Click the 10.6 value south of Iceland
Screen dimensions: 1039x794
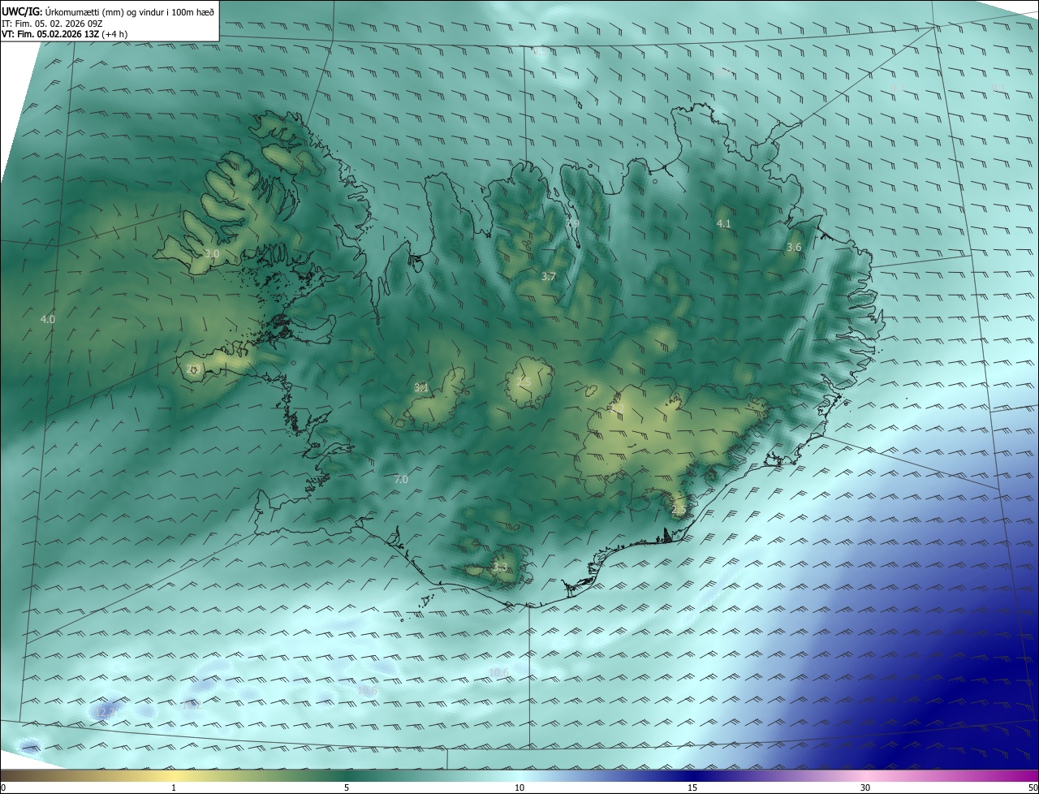tap(498, 672)
